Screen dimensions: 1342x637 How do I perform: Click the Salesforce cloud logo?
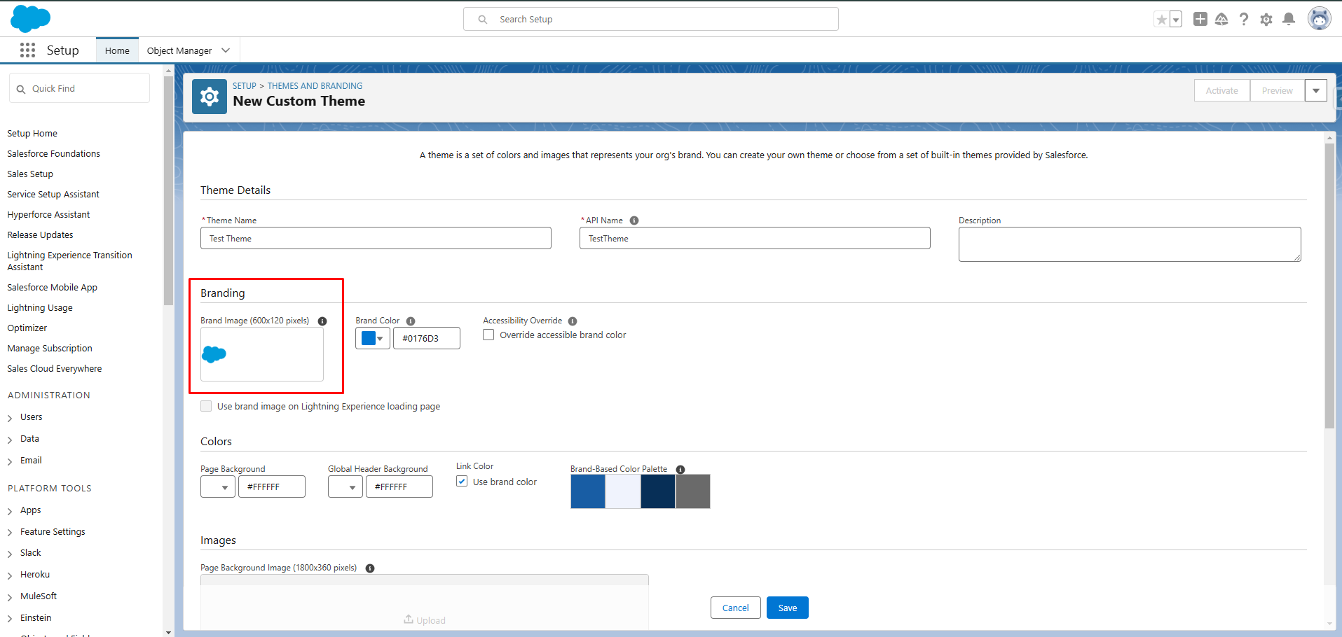[x=30, y=18]
